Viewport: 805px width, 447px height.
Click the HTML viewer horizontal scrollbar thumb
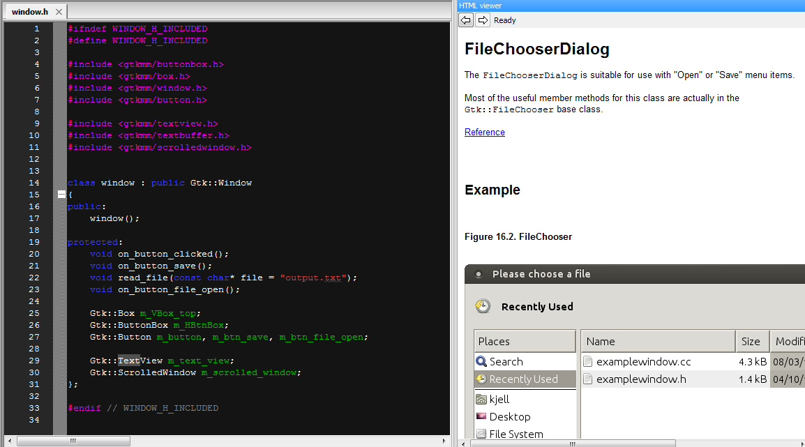tap(573, 444)
